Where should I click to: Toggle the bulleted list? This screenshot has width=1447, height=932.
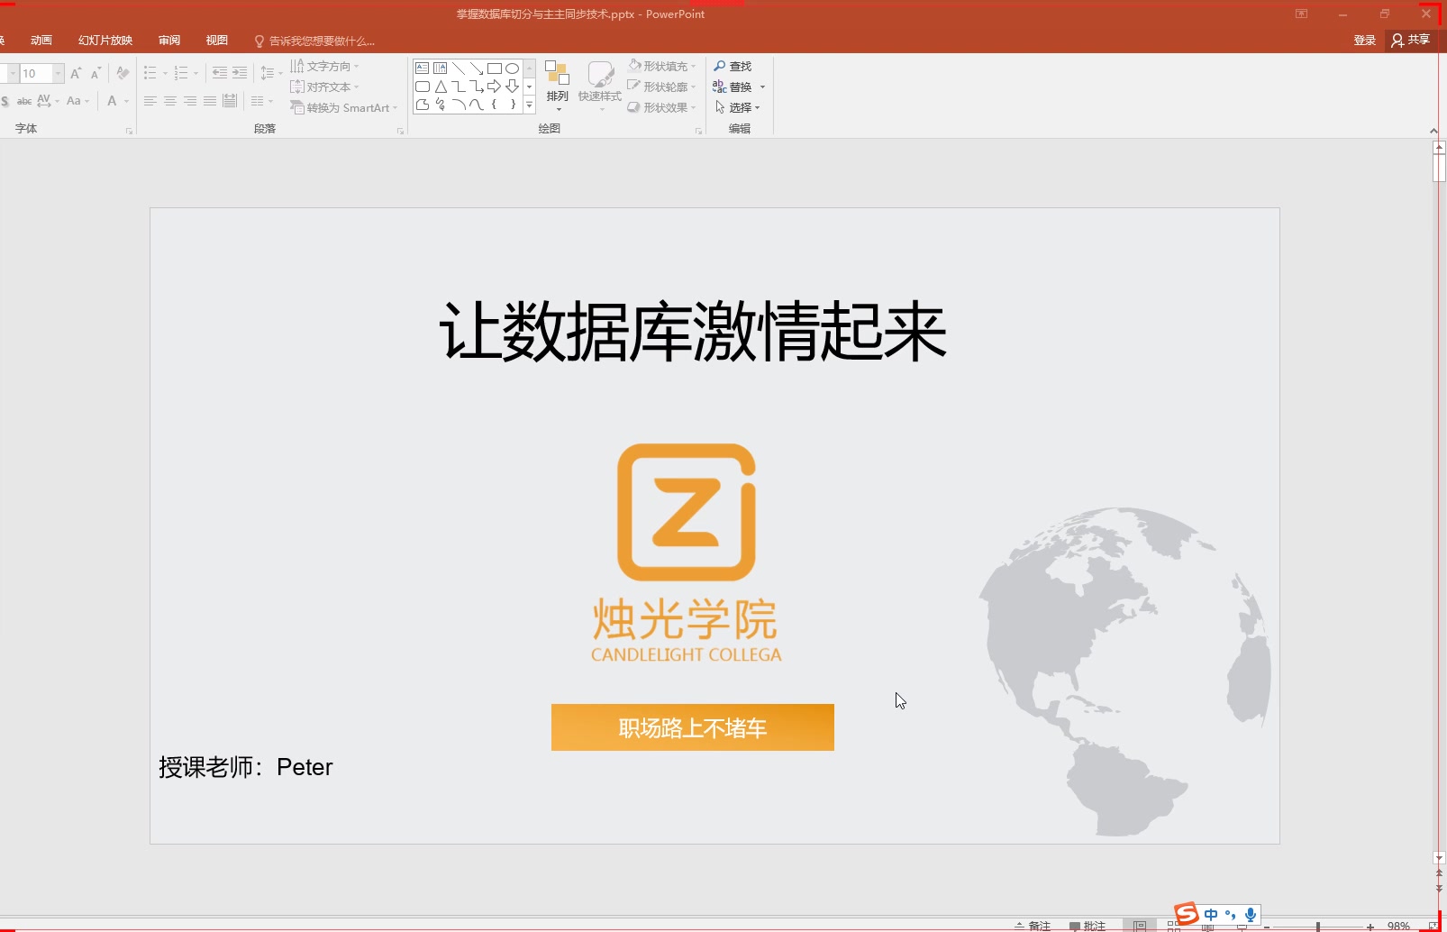[150, 73]
